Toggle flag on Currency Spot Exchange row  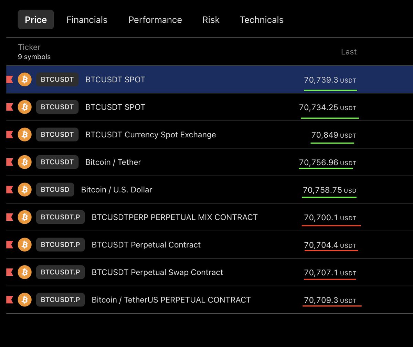pos(10,135)
